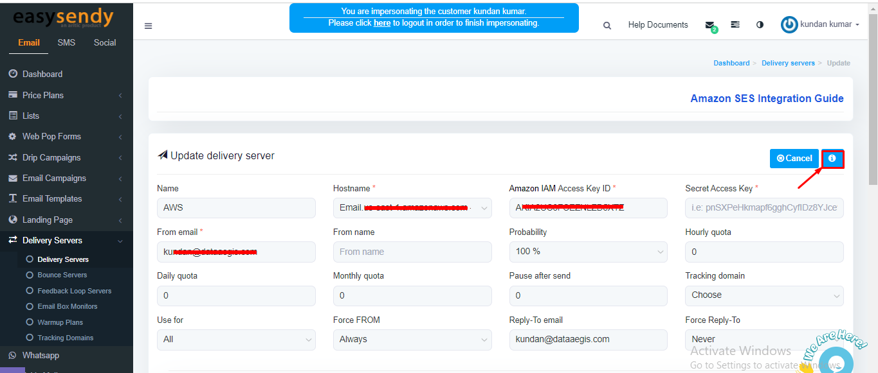Click the Cancel button
This screenshot has width=878, height=373.
794,159
